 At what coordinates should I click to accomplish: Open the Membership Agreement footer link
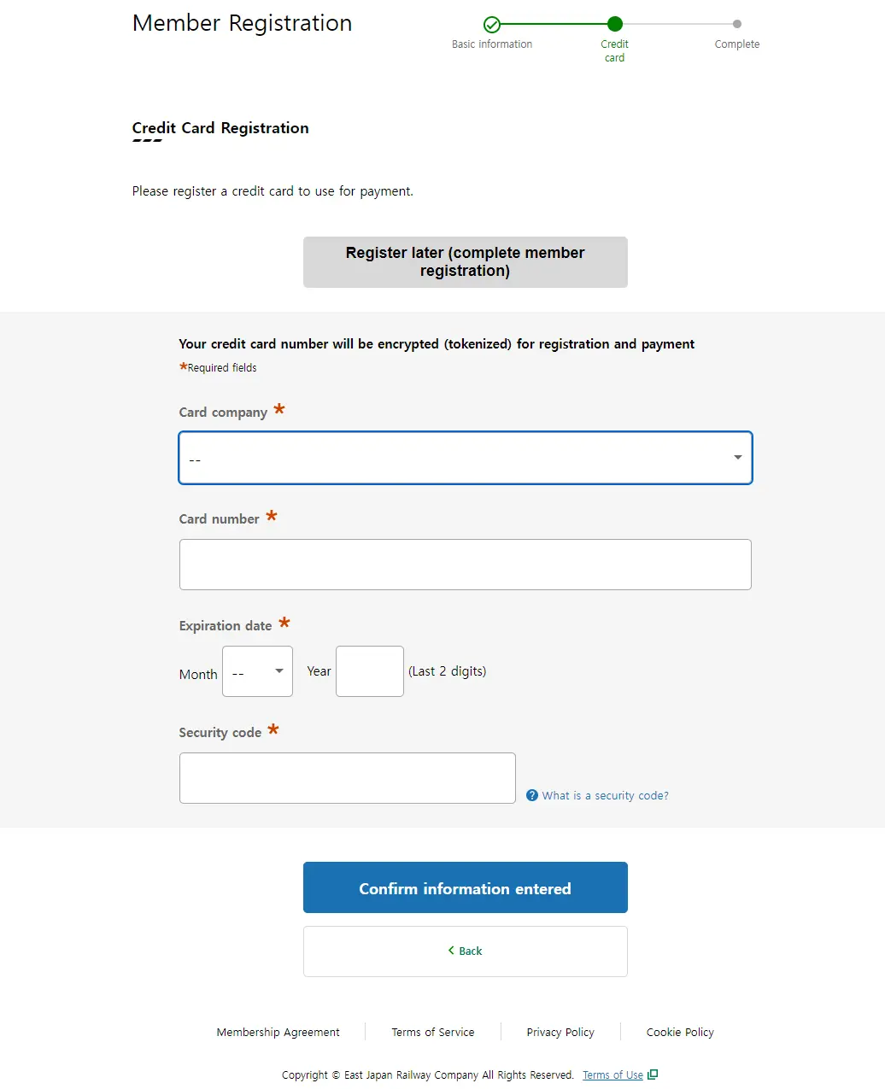pyautogui.click(x=278, y=1032)
